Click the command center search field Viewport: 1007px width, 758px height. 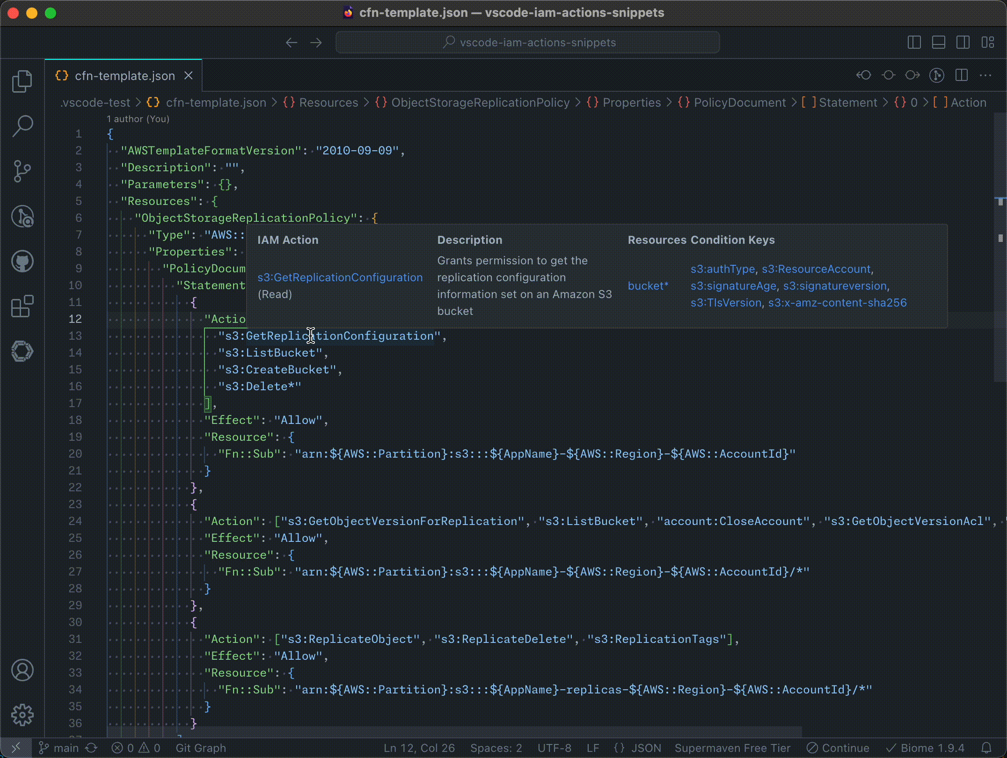[528, 43]
